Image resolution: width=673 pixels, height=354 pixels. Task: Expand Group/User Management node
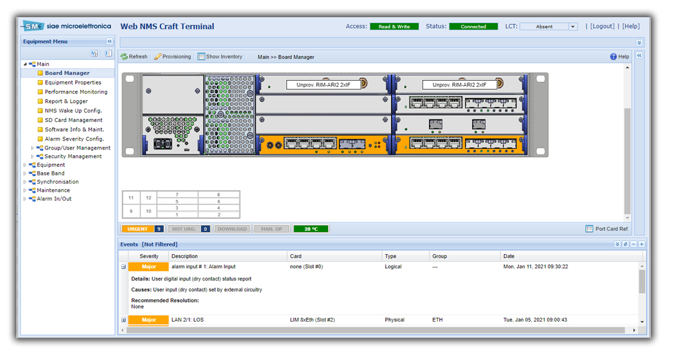coord(32,148)
